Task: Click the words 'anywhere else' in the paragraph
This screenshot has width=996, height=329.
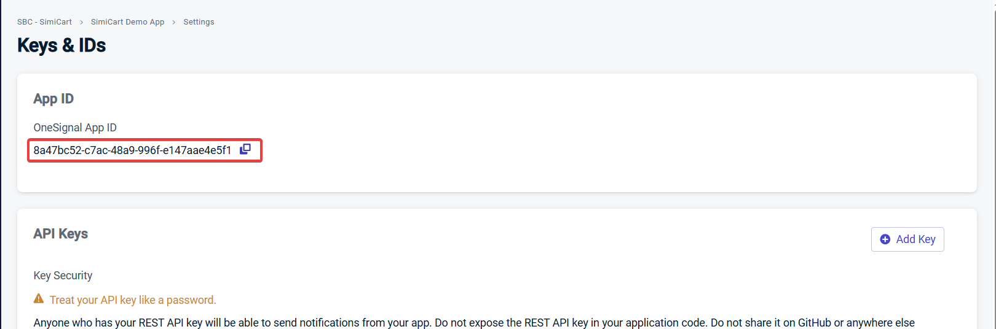Action: point(880,323)
